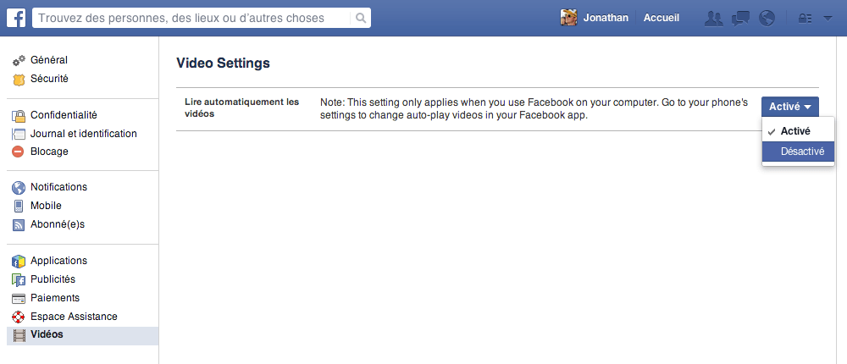847x364 pixels.
Task: Click in the Facebook search field
Action: [x=191, y=18]
